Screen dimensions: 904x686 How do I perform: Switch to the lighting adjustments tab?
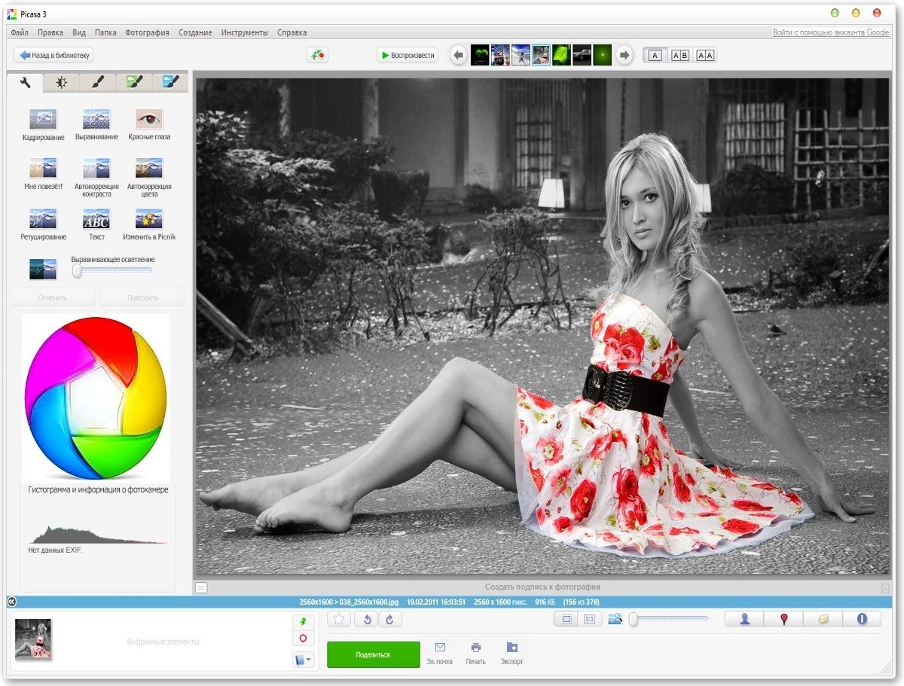(x=61, y=83)
